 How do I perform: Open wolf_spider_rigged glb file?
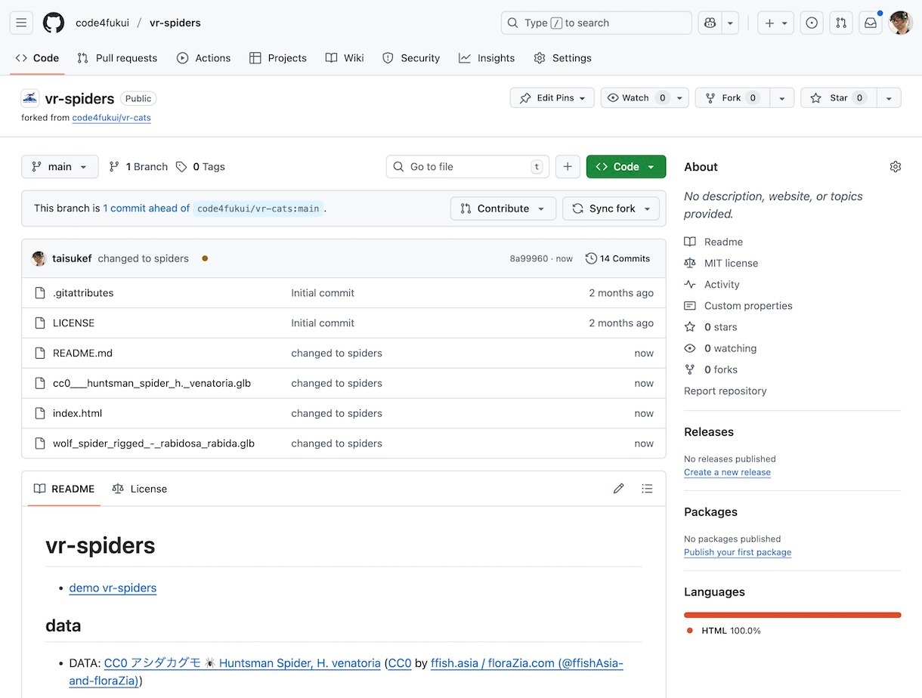coord(153,444)
